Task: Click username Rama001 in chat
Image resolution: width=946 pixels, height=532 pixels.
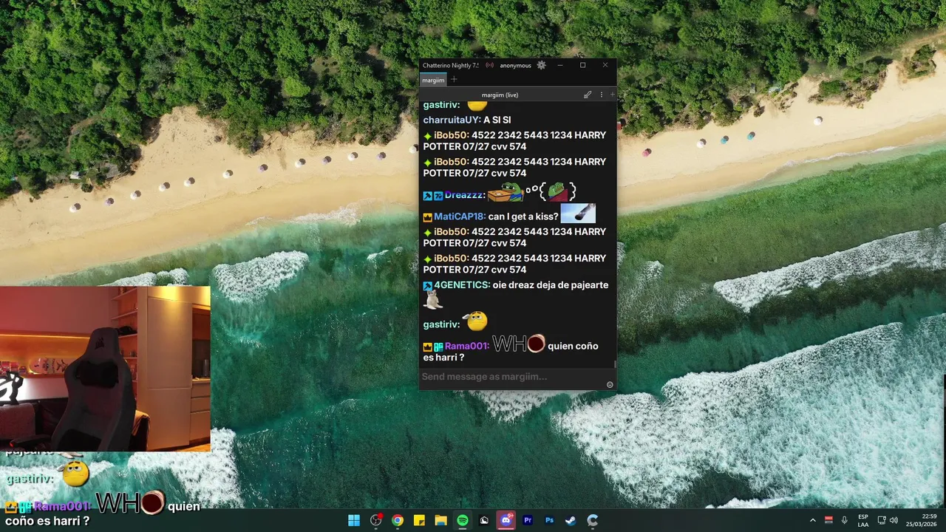Action: [467, 346]
